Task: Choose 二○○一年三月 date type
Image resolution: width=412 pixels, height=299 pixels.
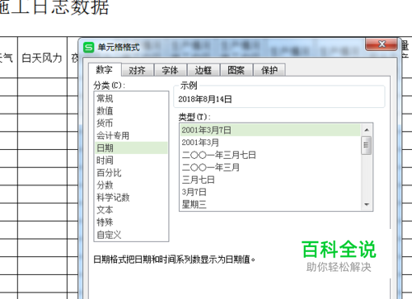Action: point(270,167)
